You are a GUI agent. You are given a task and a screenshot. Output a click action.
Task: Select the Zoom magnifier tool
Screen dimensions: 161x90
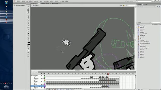pyautogui.click(x=28, y=40)
